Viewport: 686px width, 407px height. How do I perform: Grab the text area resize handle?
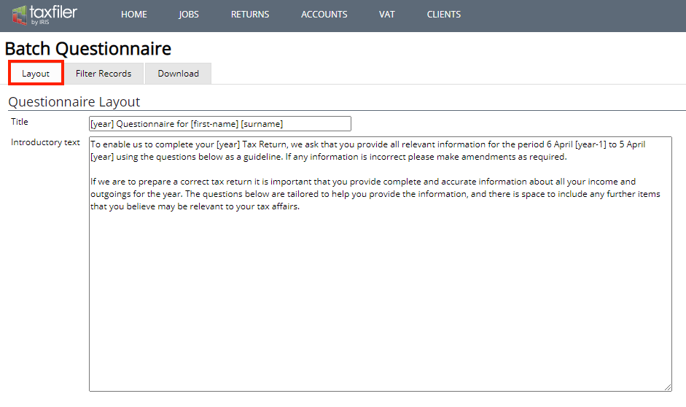pyautogui.click(x=668, y=387)
